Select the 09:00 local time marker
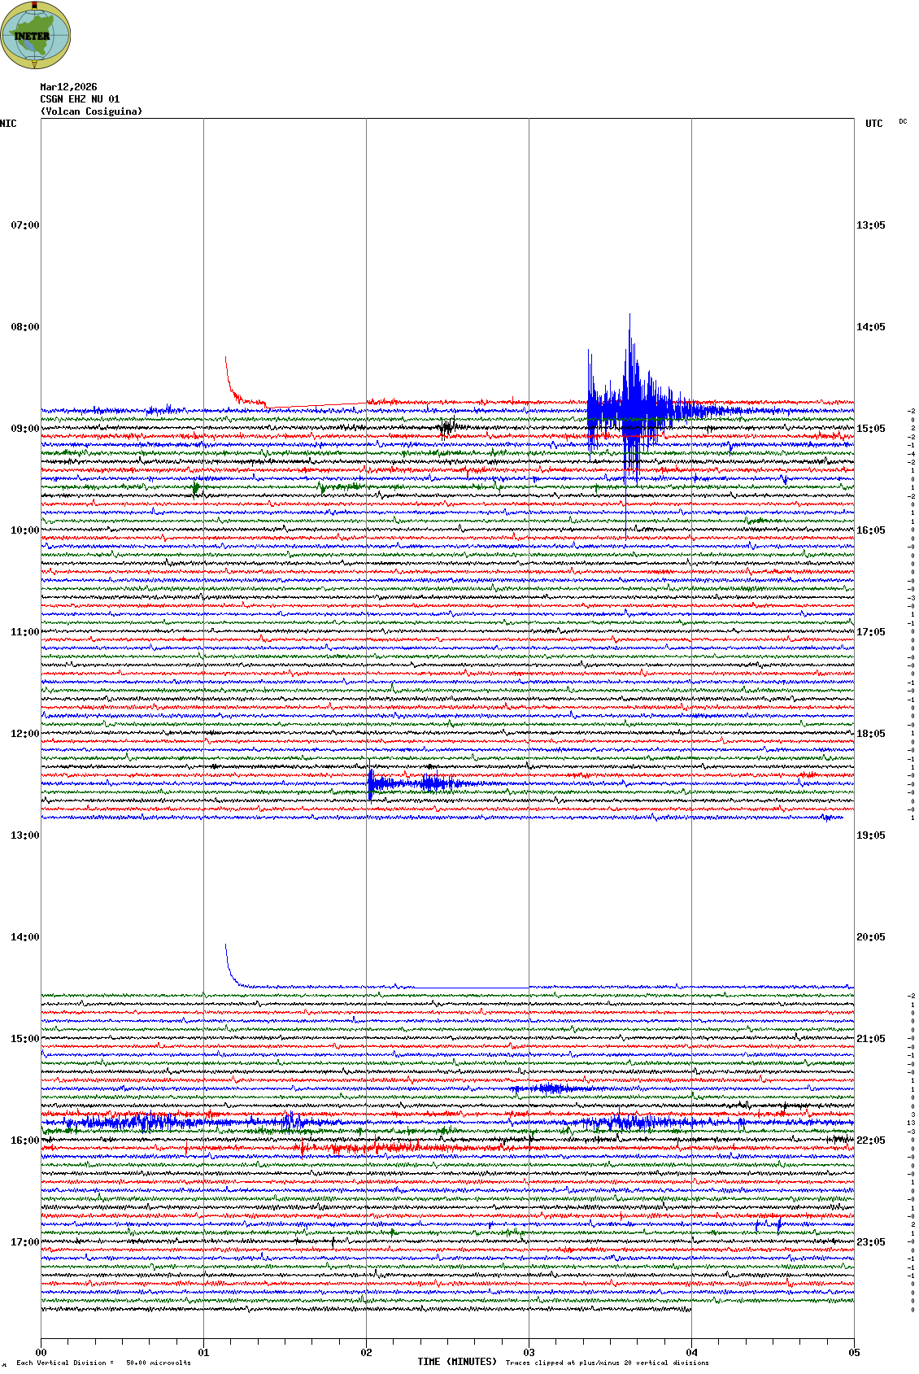This screenshot has width=919, height=1374. (24, 429)
